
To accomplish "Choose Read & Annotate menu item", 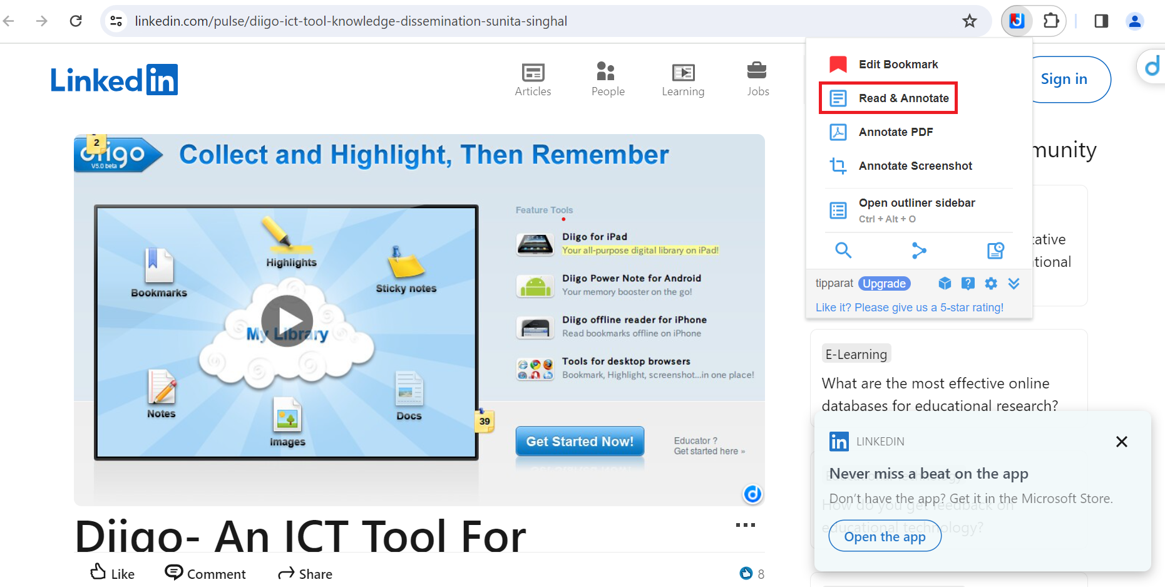I will click(x=888, y=98).
